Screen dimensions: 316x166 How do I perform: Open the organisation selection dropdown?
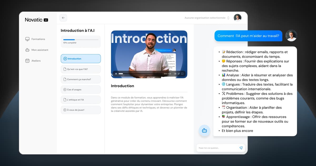click(206, 18)
